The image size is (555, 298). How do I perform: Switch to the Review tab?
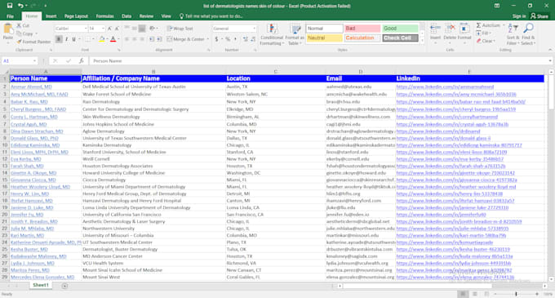click(146, 16)
